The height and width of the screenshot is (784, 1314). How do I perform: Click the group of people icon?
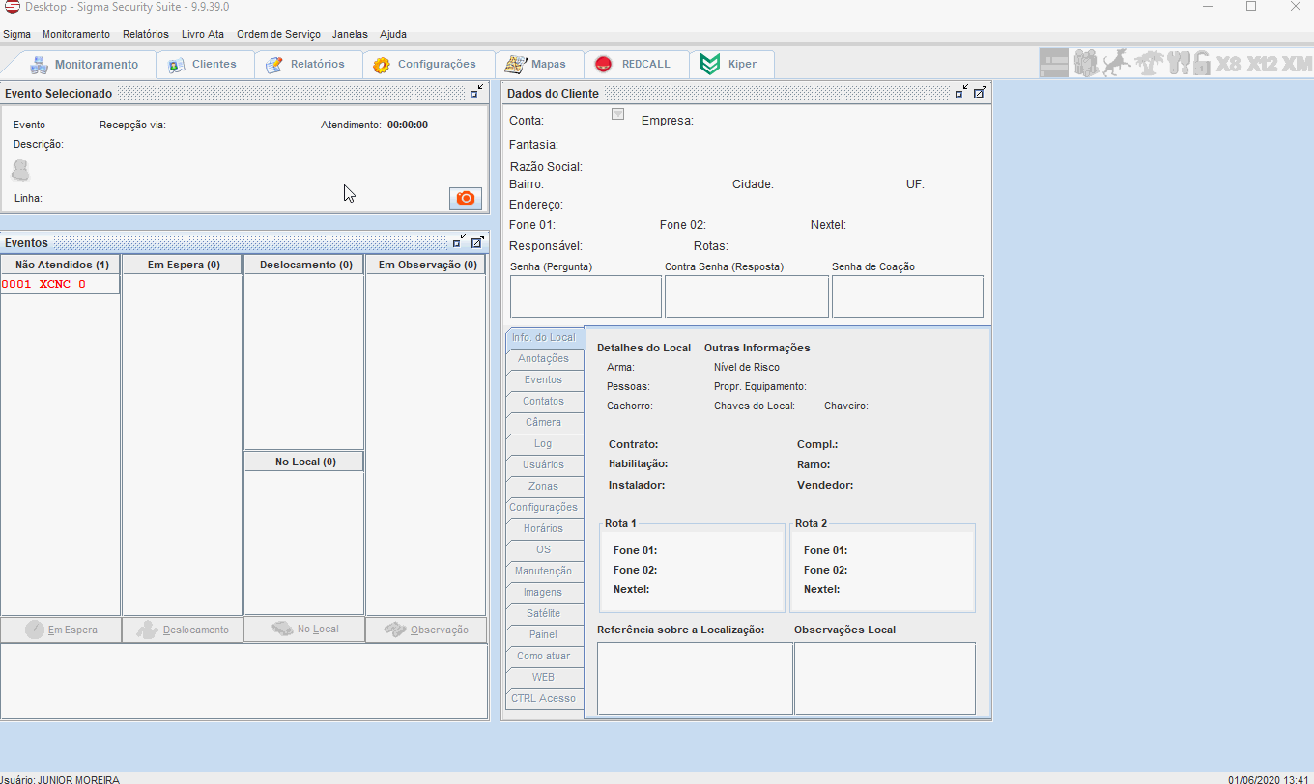[1086, 64]
